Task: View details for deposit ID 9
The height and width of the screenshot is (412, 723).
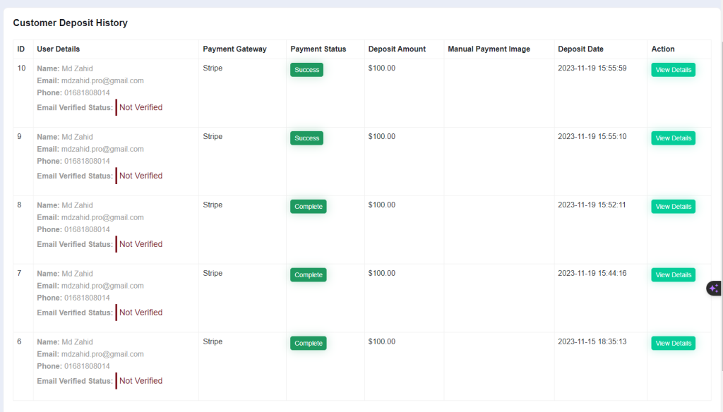Action: coord(673,138)
